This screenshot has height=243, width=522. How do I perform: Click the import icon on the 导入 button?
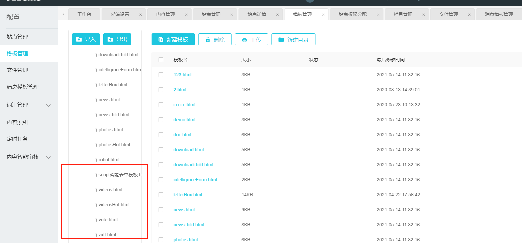tap(79, 39)
